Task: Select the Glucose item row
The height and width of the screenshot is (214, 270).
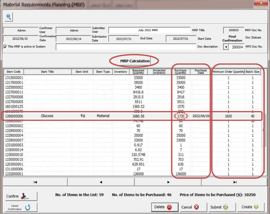Action: point(47,116)
